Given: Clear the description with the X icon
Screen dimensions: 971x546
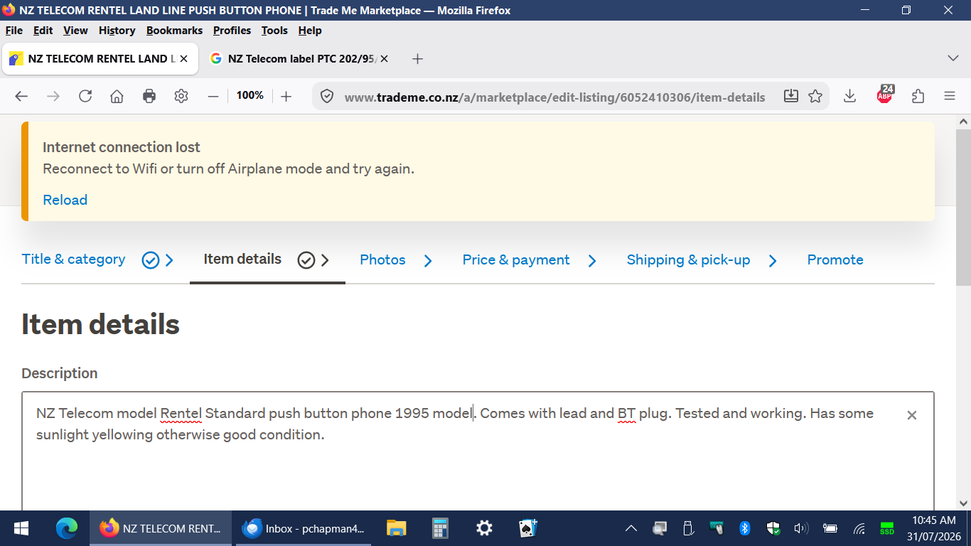Looking at the screenshot, I should coord(912,415).
